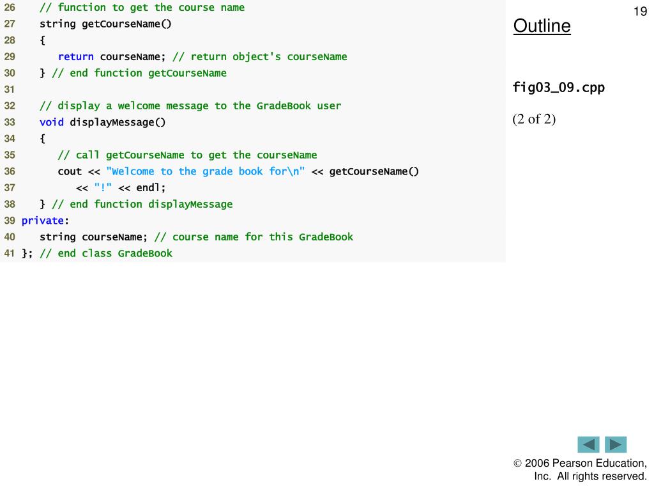Click line number 26

click(x=10, y=8)
